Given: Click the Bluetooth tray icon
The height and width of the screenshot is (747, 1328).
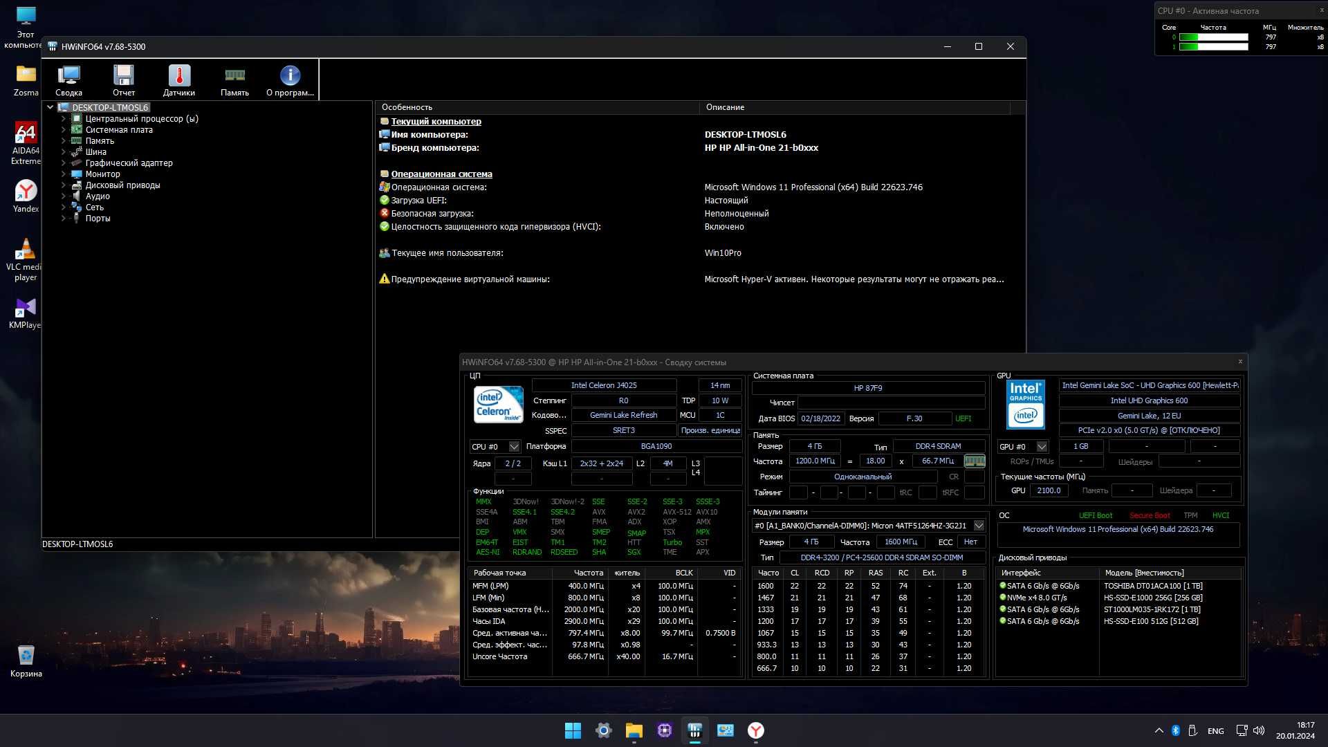Looking at the screenshot, I should [x=1176, y=730].
